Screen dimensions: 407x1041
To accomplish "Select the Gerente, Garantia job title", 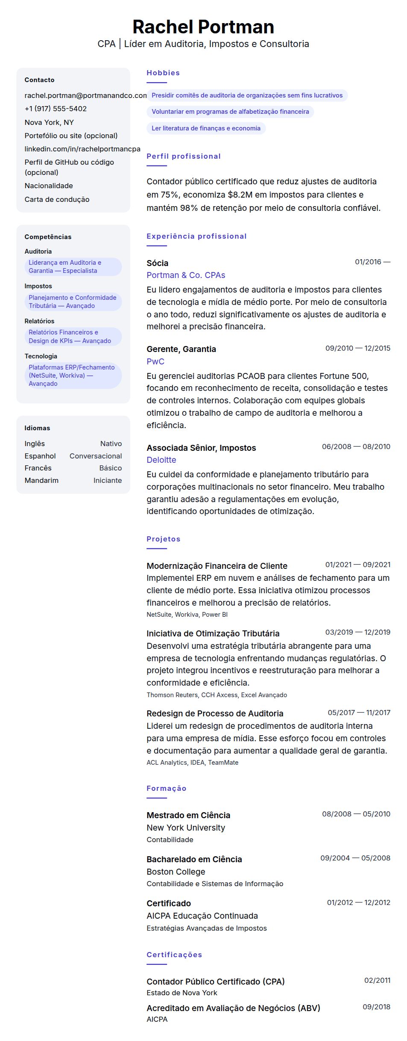I will click(181, 349).
